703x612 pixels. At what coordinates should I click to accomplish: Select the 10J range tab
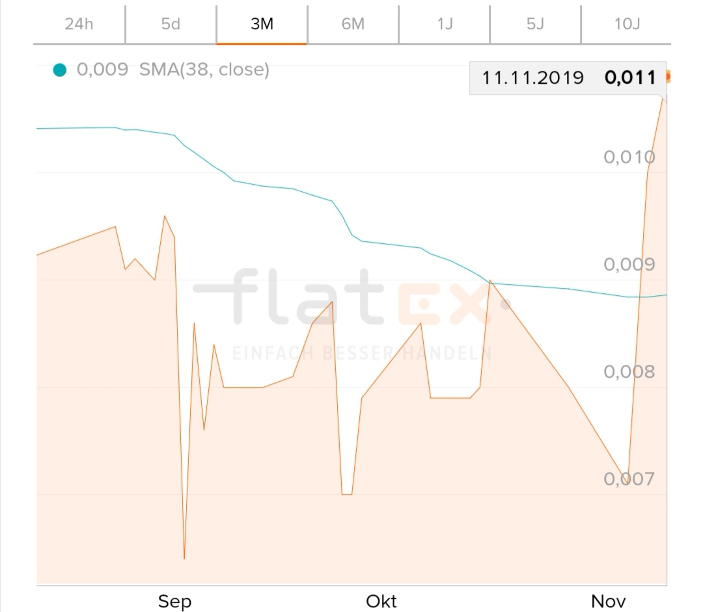[x=627, y=24]
